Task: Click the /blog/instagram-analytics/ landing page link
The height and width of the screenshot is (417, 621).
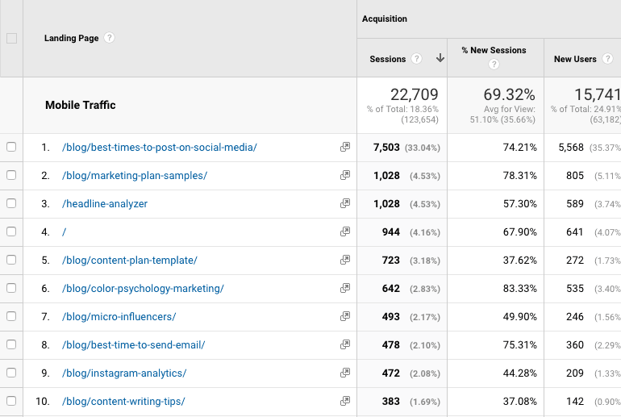Action: (x=124, y=373)
